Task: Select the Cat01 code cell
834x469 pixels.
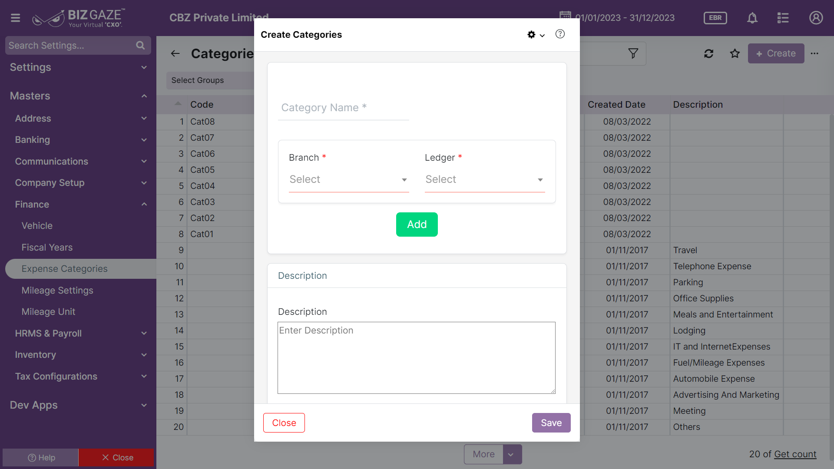Action: tap(221, 234)
